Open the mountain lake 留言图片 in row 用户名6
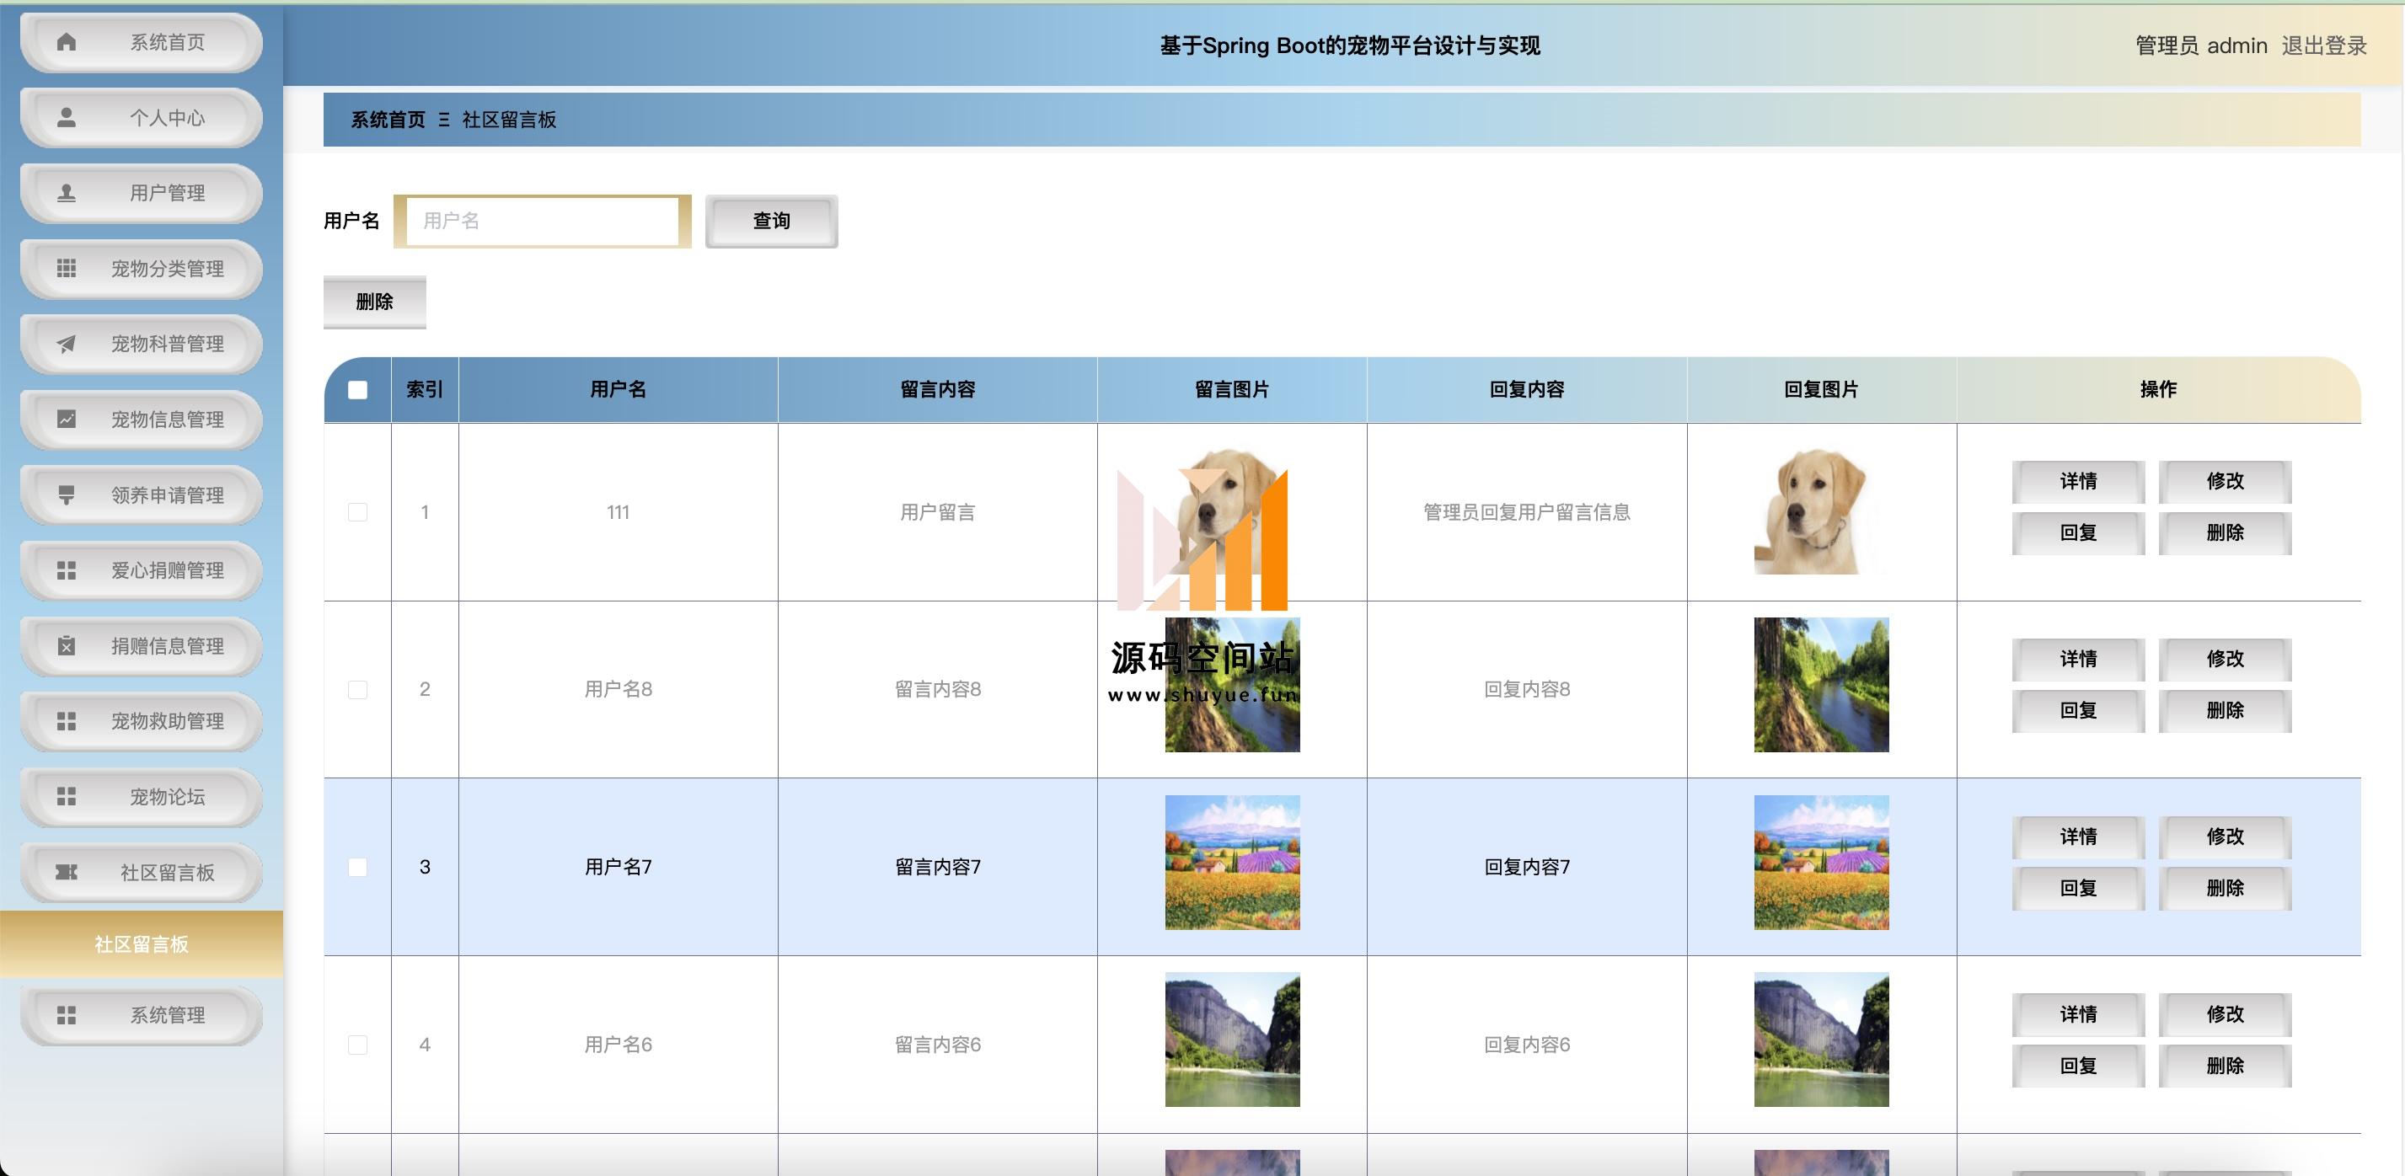The image size is (2405, 1176). (x=1232, y=1040)
